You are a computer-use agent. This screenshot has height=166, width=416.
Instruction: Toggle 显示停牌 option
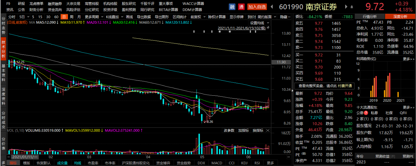point(237,17)
